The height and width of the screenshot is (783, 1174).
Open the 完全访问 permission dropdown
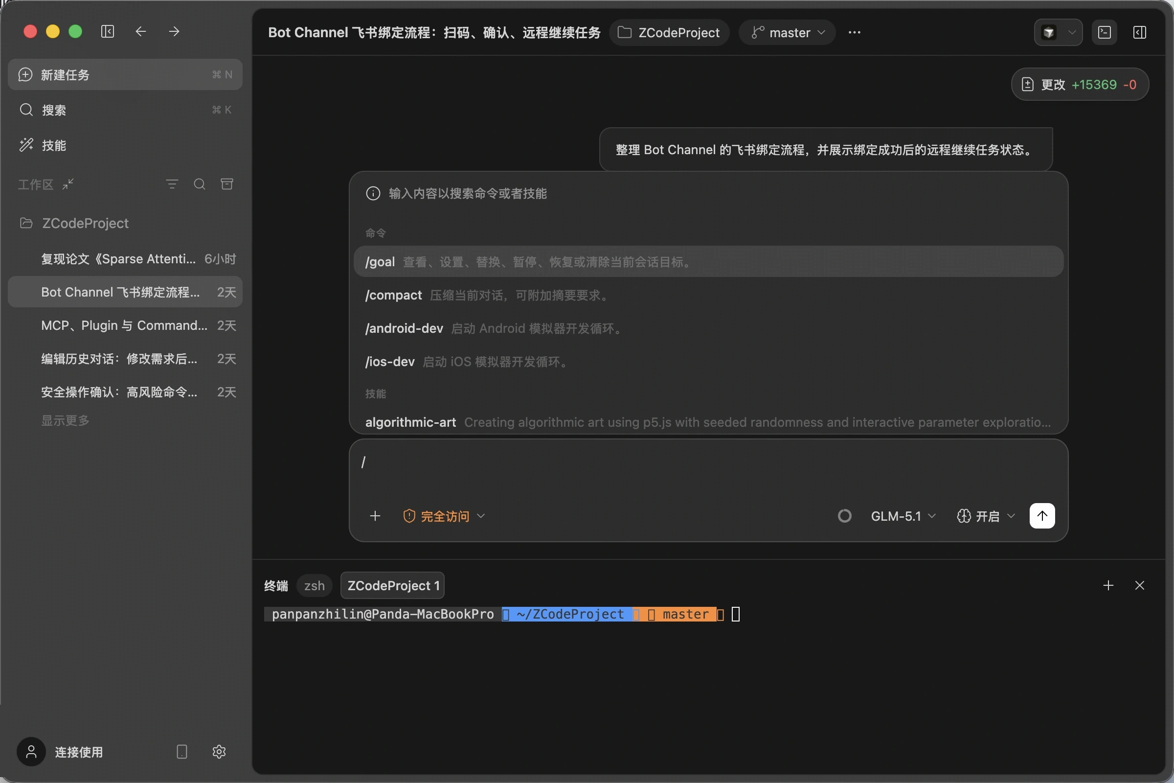[x=444, y=516]
